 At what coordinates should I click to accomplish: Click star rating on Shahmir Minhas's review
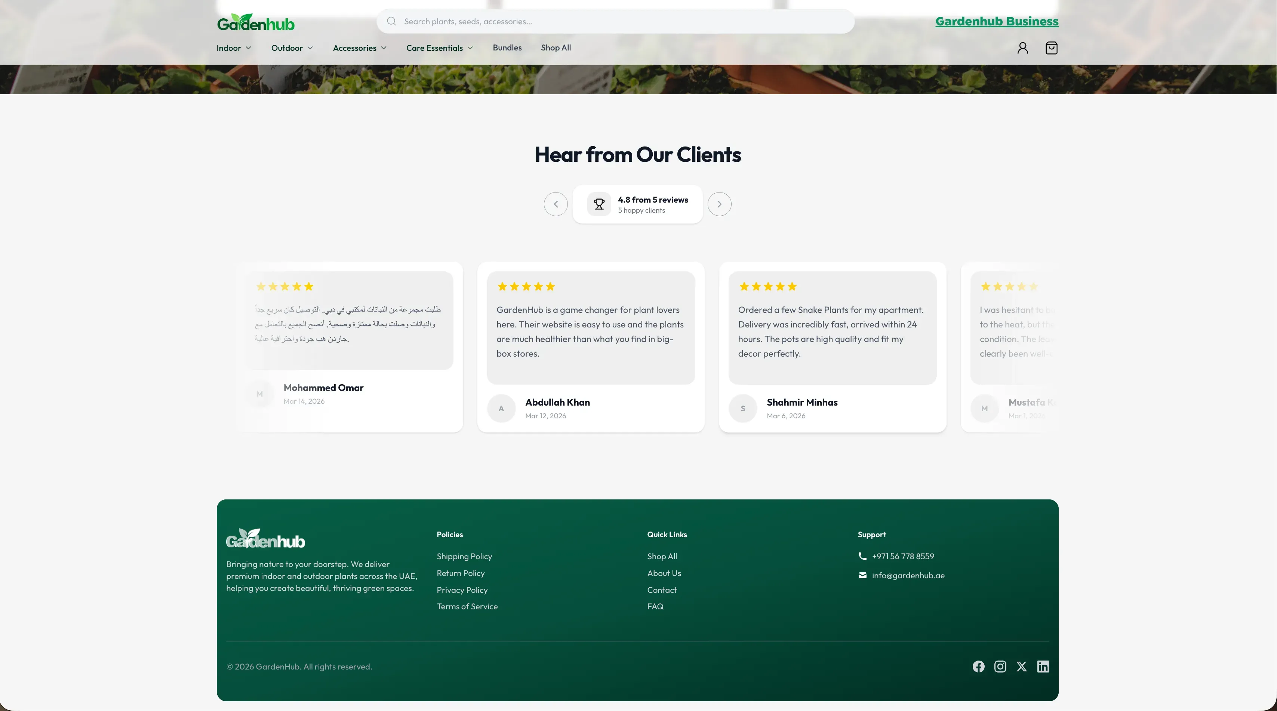click(x=767, y=287)
